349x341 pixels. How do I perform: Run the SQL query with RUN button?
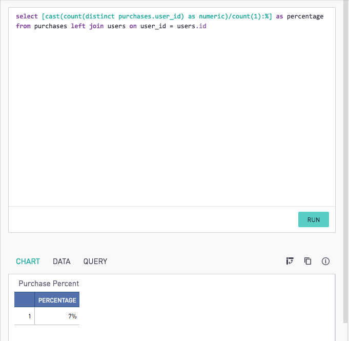click(x=314, y=219)
